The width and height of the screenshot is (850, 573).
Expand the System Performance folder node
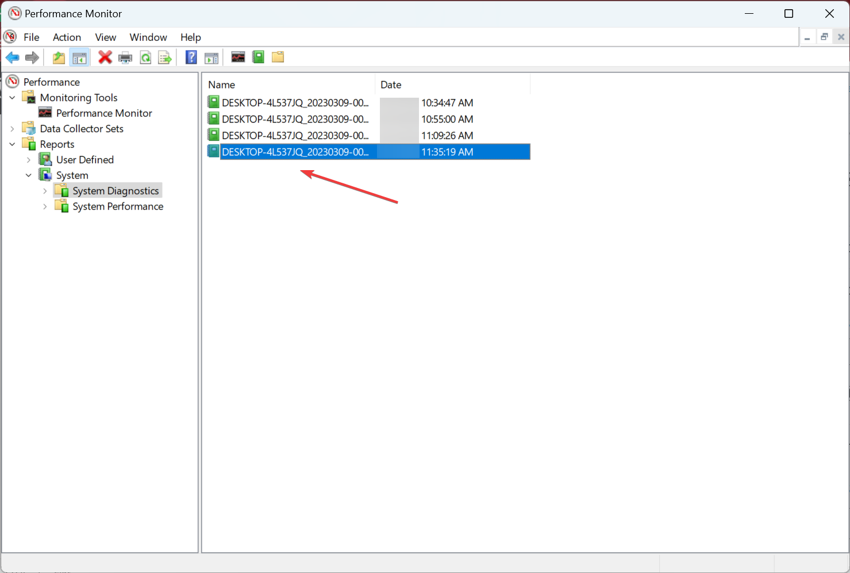pos(45,206)
